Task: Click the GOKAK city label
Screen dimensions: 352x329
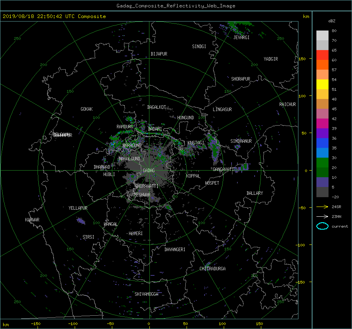Action: [87, 109]
